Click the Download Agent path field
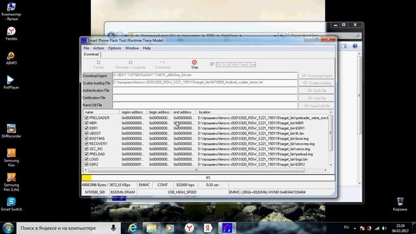Screen dimensions: 416x234 point(205,75)
